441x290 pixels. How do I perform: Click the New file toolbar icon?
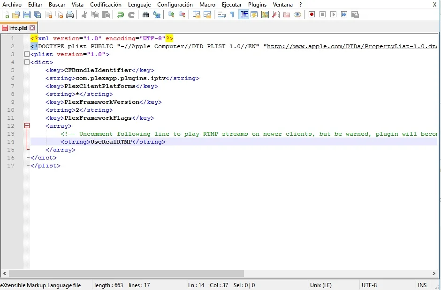tap(6, 15)
